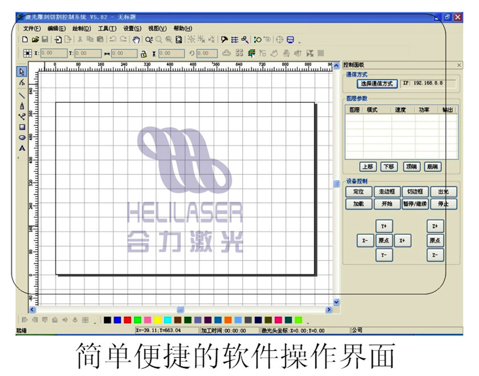Click the X position input field
479x376 pixels.
(54, 53)
